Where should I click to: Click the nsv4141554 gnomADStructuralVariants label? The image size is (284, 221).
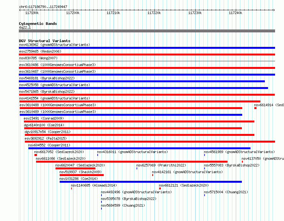click(x=55, y=98)
